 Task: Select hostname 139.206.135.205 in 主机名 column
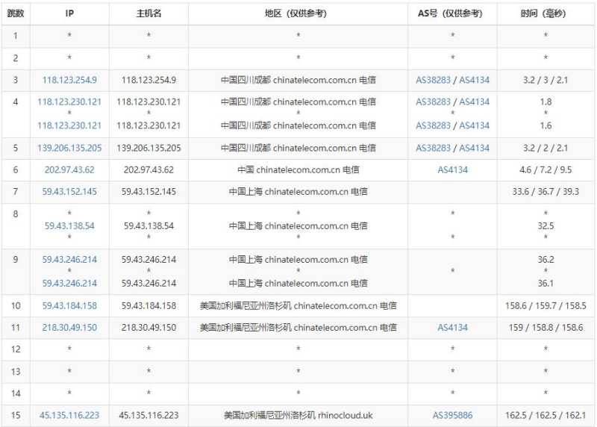[x=149, y=148]
